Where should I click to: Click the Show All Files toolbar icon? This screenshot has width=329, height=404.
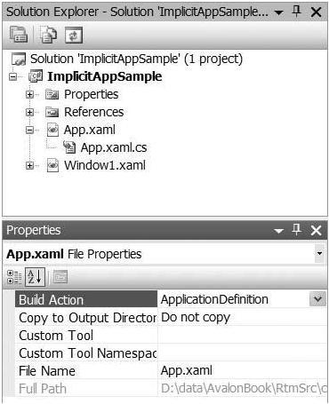(49, 35)
